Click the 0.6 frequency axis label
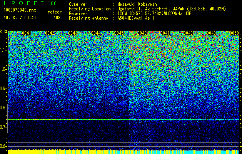242x154 pixels. (x=3, y=146)
